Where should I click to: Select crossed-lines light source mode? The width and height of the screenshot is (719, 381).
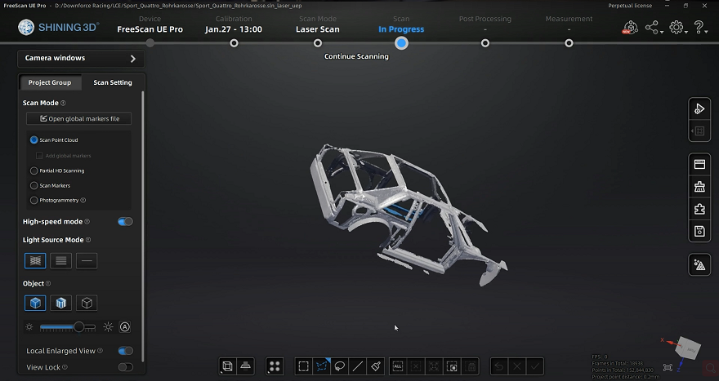35,260
